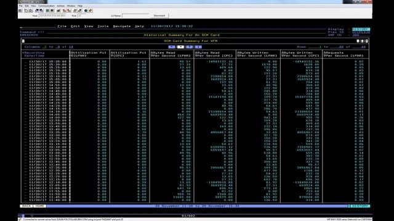Screen dimensions: 394x221
Task: Select the row 11/30/17 11:40:00
Action: [x=195, y=200]
